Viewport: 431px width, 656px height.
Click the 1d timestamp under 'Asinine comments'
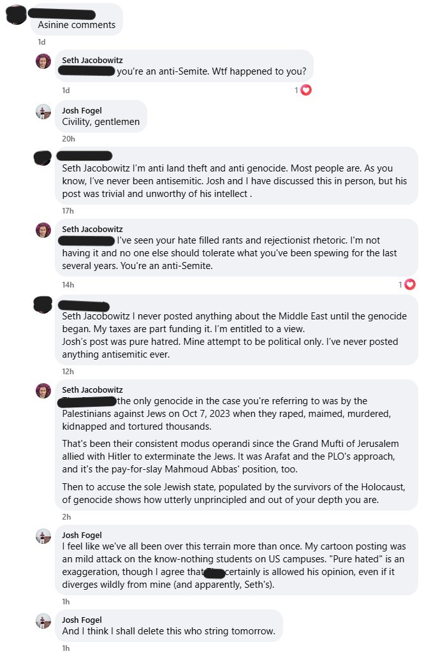tap(41, 42)
